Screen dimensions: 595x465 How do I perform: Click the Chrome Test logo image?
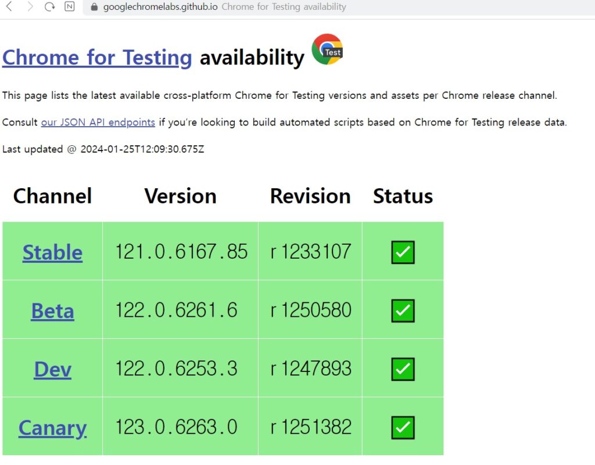[x=327, y=49]
